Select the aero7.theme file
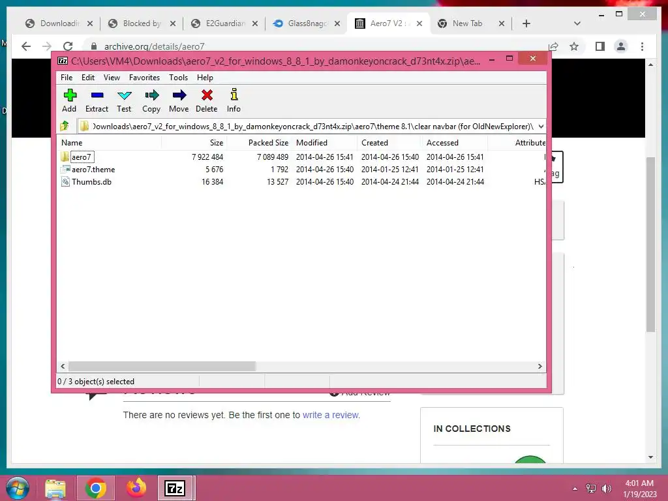 (x=88, y=169)
